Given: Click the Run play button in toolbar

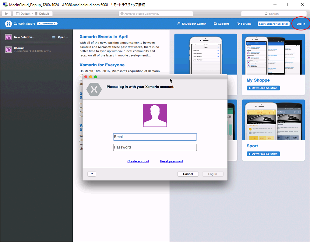Looking at the screenshot, I should (x=6, y=14).
